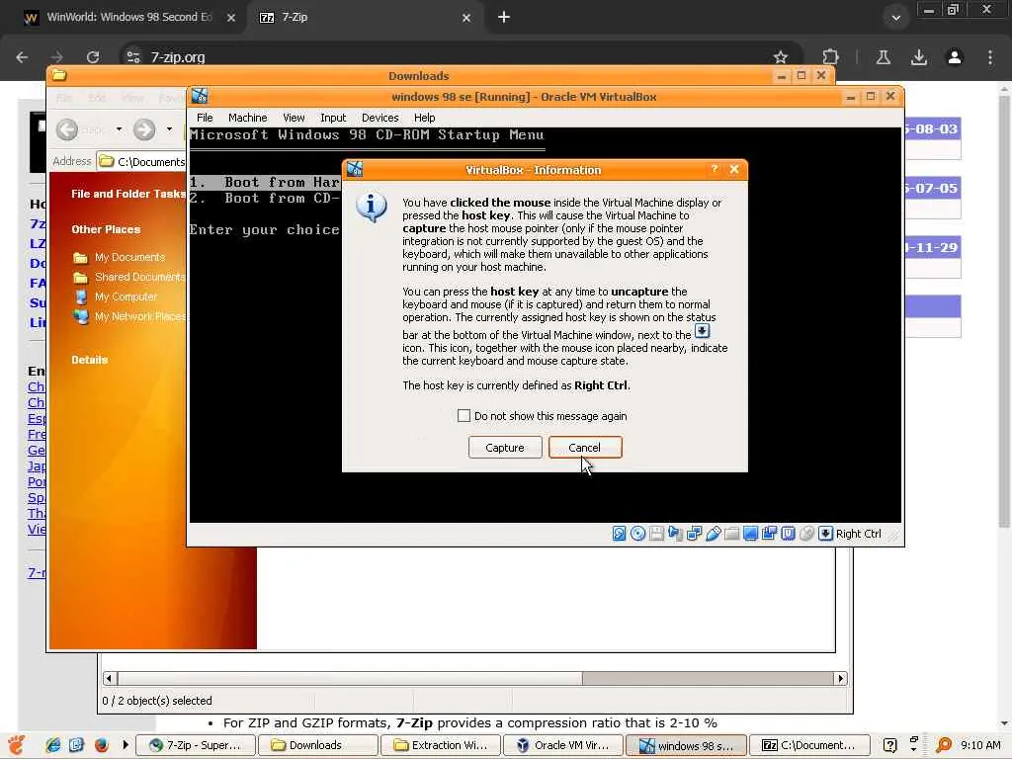Expand the Forward button history dropdown in Downloads
The width and height of the screenshot is (1012, 759).
[169, 129]
